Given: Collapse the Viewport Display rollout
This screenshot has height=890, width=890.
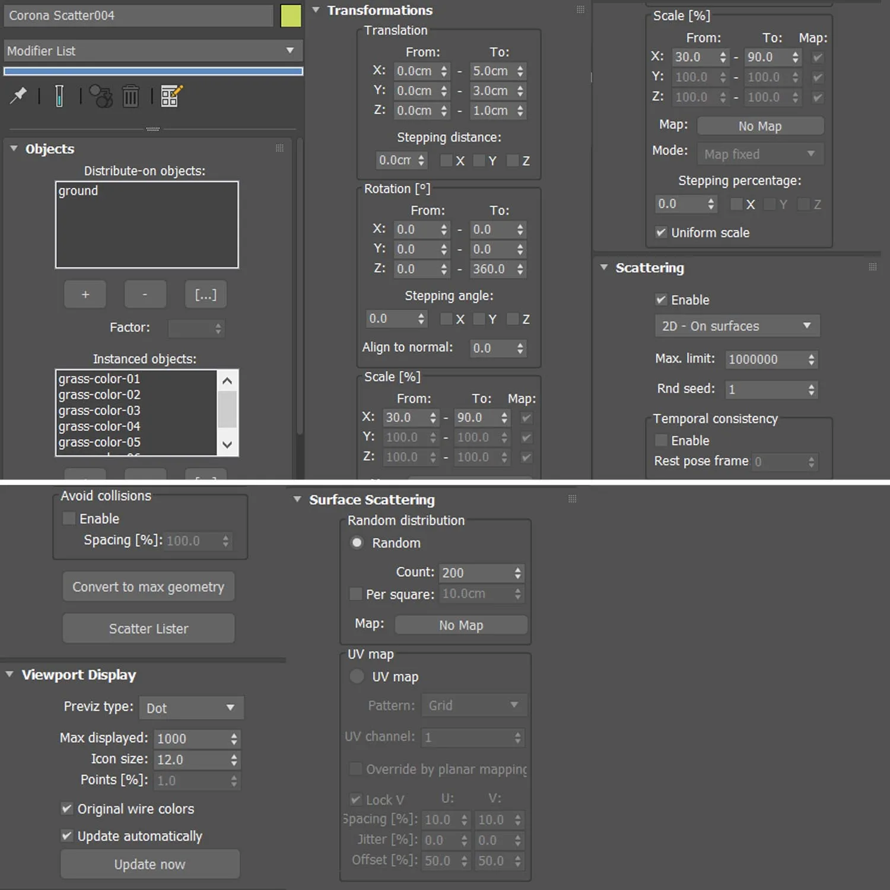Looking at the screenshot, I should [9, 675].
